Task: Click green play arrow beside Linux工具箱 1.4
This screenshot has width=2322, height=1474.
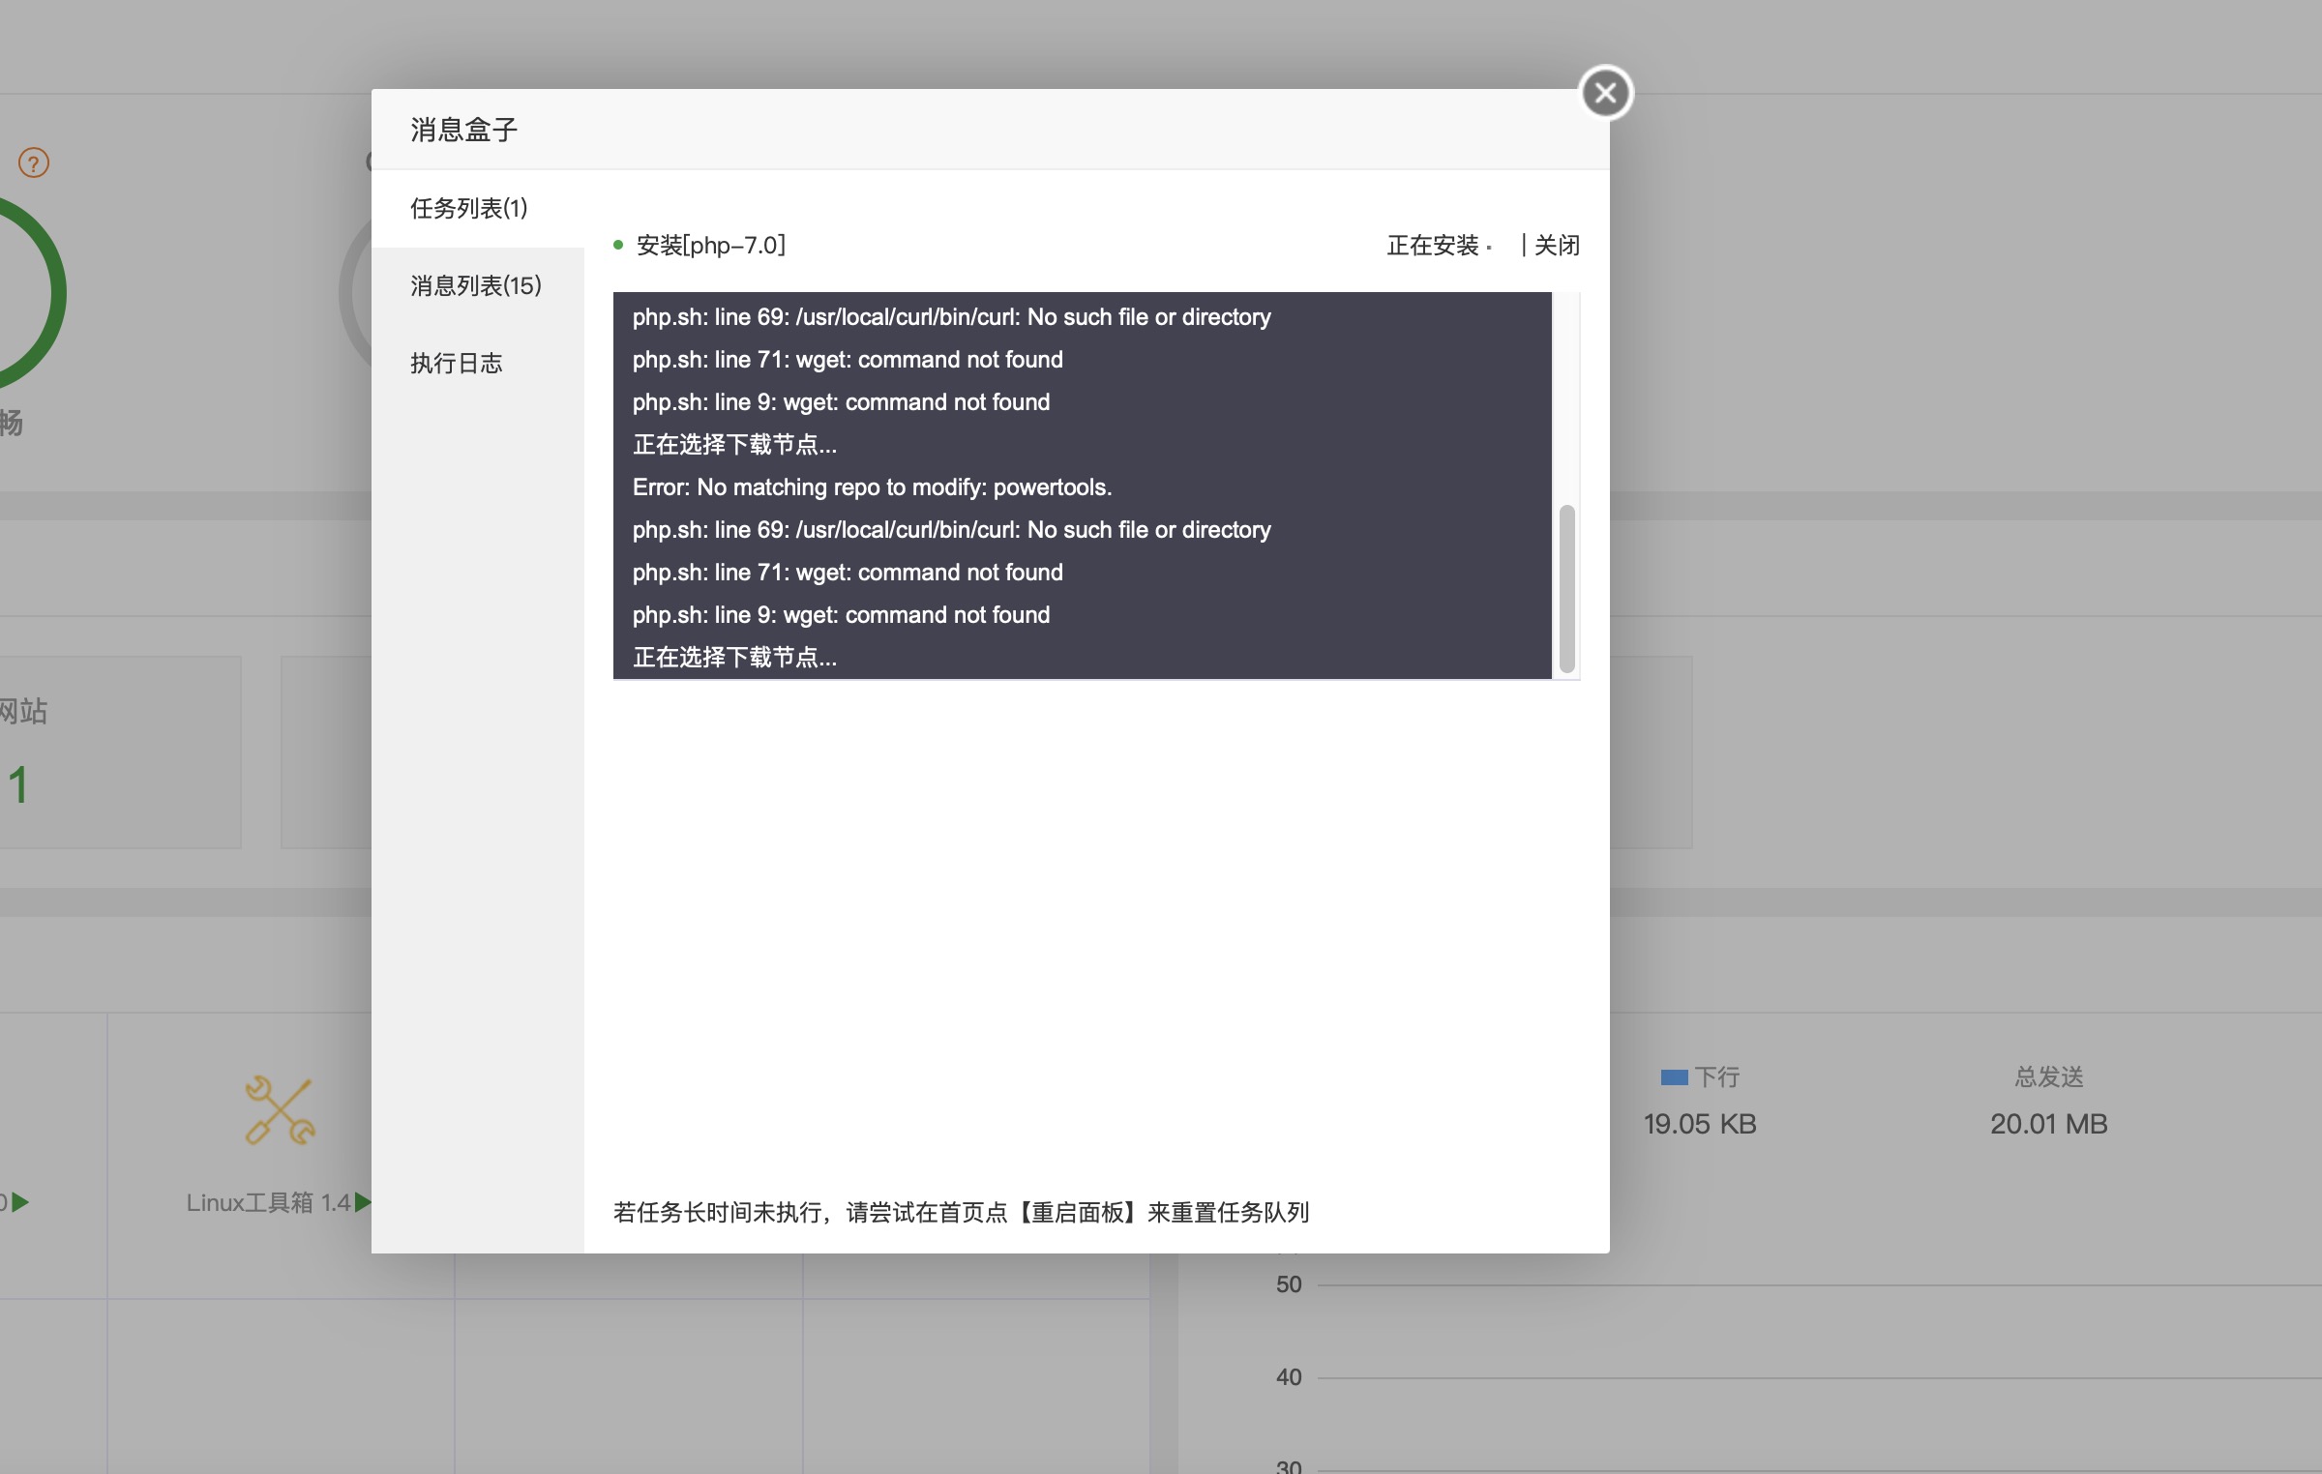Action: [x=364, y=1202]
